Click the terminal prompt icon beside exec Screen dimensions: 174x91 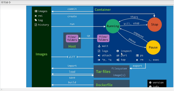(150, 60)
